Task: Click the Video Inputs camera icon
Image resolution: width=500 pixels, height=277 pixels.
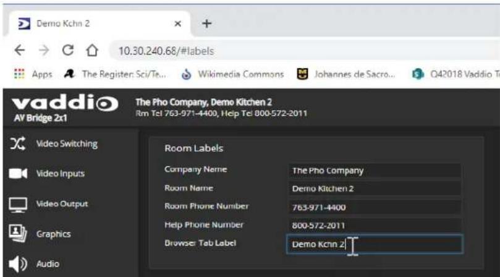Action: tap(18, 174)
